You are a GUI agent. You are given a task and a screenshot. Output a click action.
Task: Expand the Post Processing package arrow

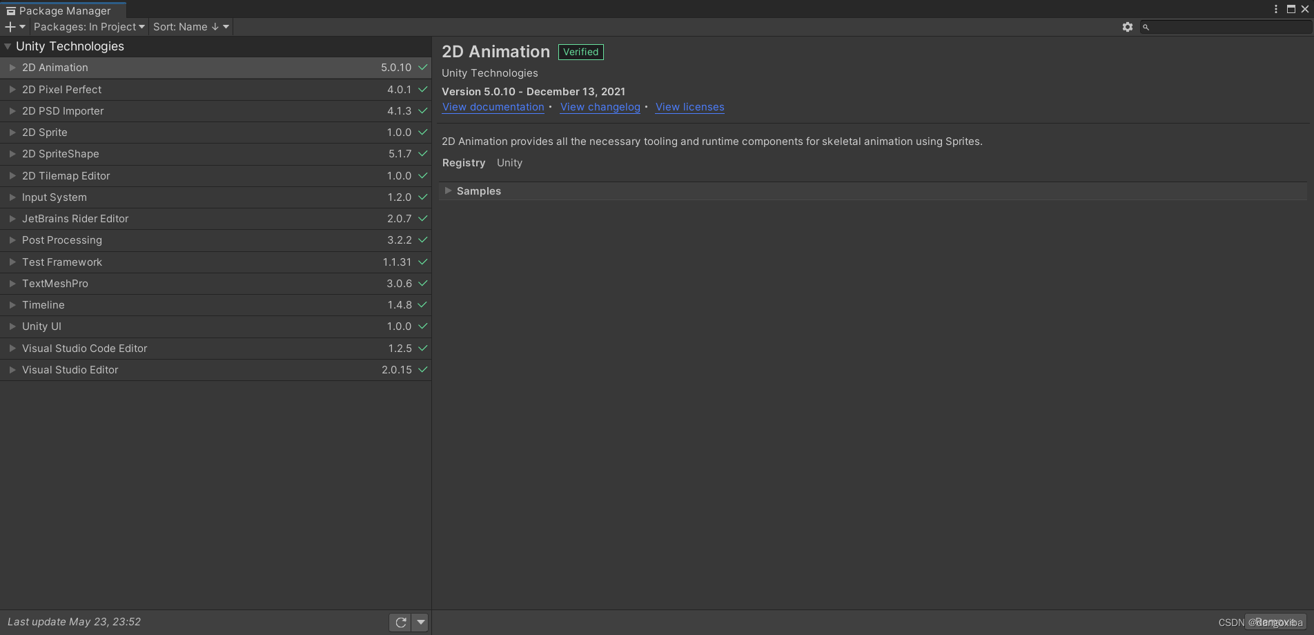pyautogui.click(x=12, y=240)
